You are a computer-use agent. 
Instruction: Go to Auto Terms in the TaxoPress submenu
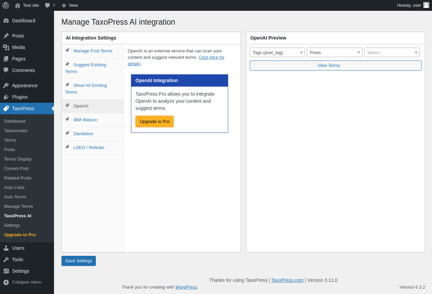coord(15,197)
